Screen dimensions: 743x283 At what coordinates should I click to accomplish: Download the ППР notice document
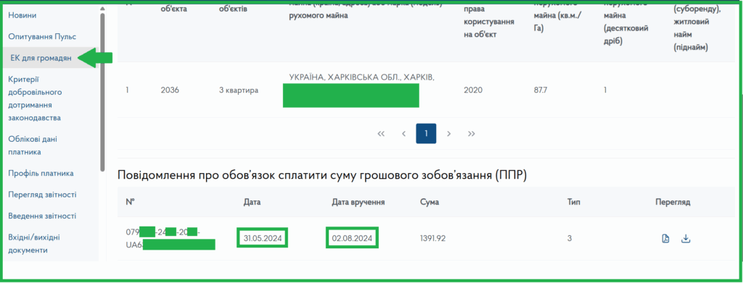coord(686,239)
